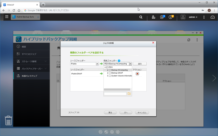Open the QTS desktop trash bin
Screen dimensions: 218x136
tap(8, 120)
